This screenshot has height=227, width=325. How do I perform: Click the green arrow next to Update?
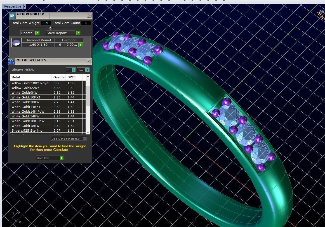coord(37,33)
